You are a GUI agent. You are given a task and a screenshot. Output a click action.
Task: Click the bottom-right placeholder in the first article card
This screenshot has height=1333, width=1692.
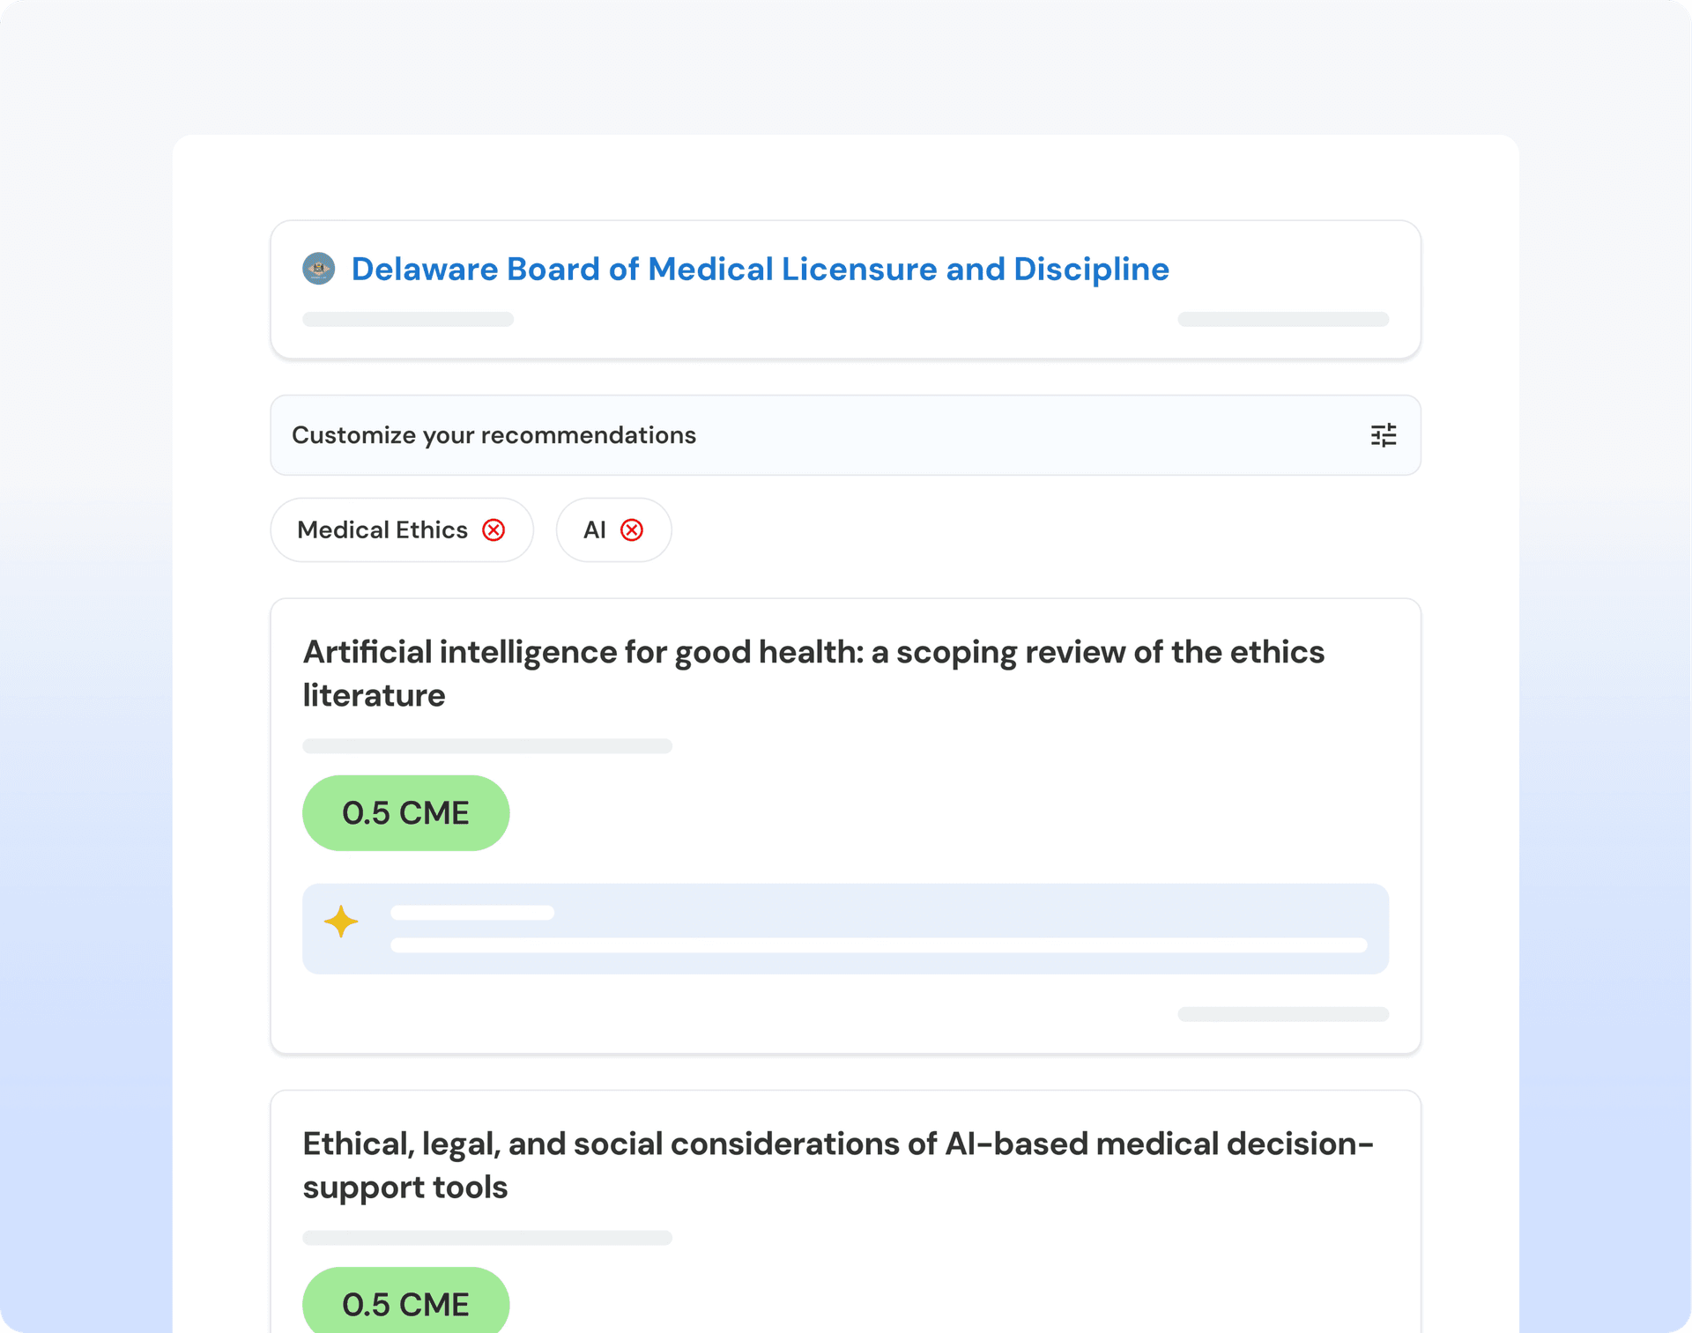1282,1014
